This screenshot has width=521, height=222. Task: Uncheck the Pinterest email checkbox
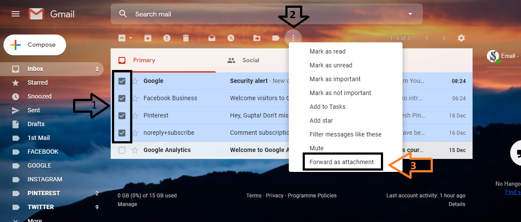tap(122, 115)
